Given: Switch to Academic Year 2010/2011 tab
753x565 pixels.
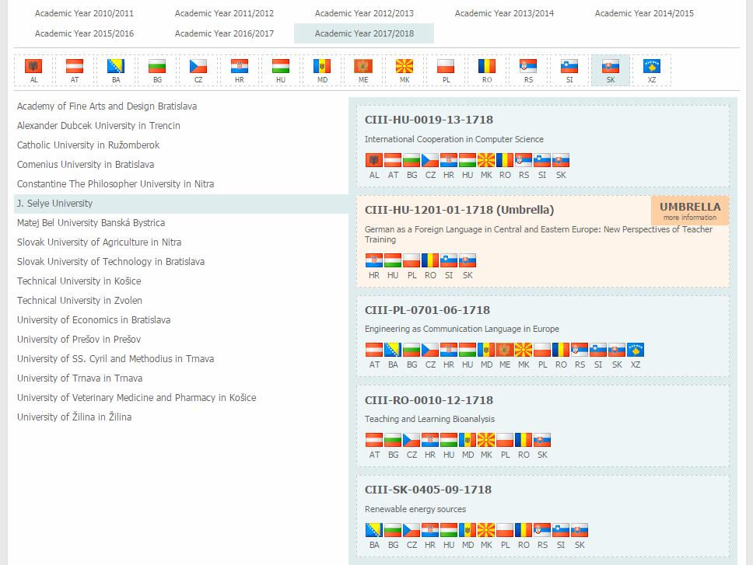Looking at the screenshot, I should point(84,13).
